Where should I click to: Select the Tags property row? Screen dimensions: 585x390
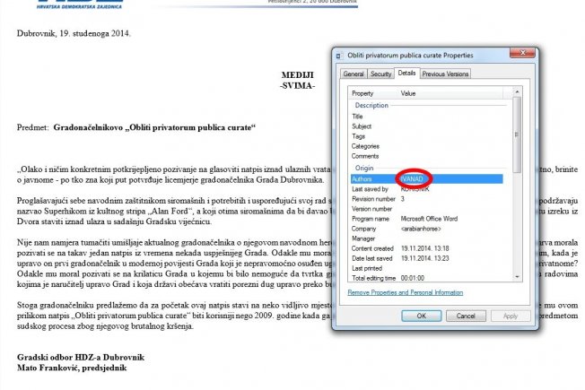pyautogui.click(x=426, y=136)
